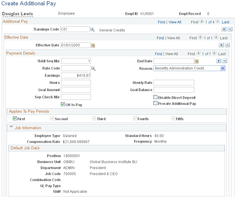Toggle Fifth pay period checkbox
The height and width of the screenshot is (197, 236).
[173, 118]
